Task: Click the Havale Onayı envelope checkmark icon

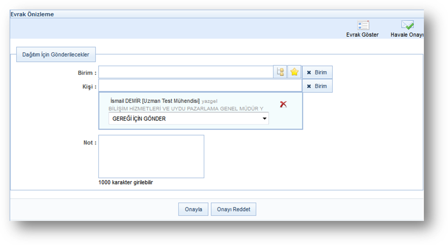Action: click(x=407, y=25)
